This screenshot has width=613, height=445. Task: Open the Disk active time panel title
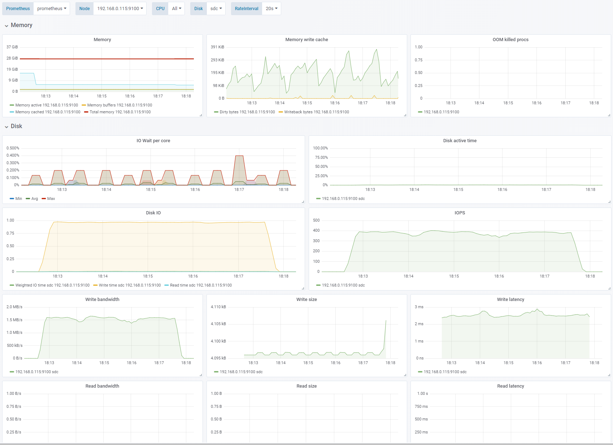coord(460,141)
